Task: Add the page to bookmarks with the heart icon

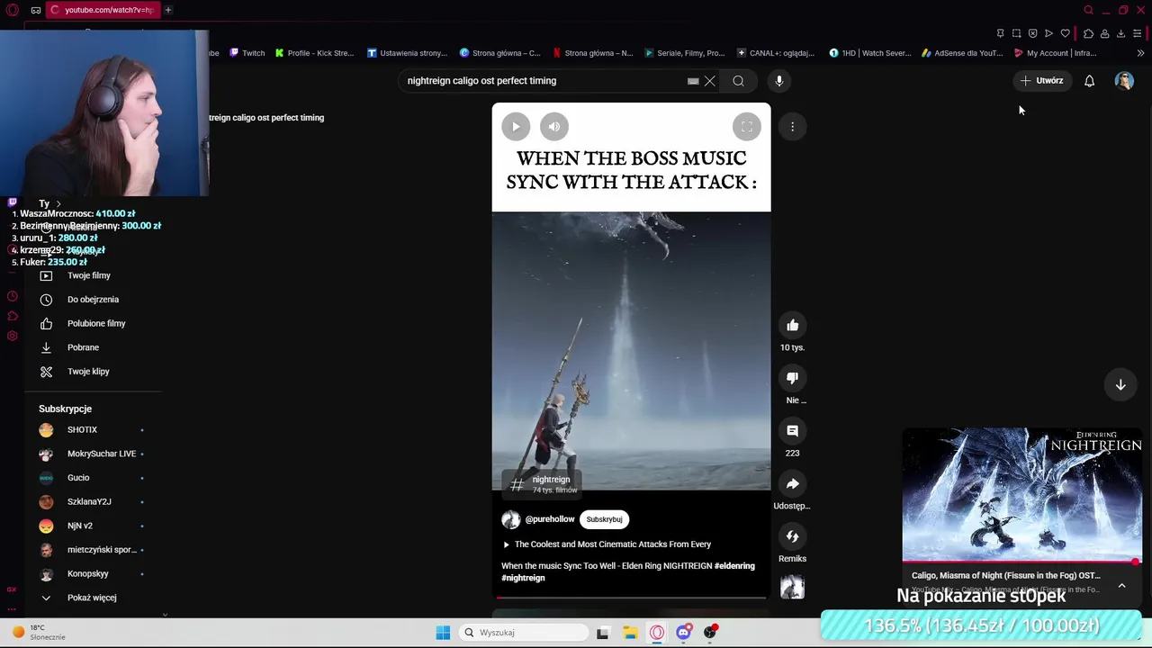Action: point(1065,33)
